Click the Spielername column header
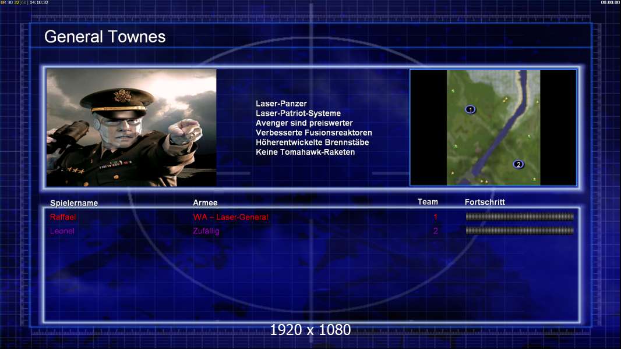Image resolution: width=621 pixels, height=349 pixels. (x=74, y=203)
